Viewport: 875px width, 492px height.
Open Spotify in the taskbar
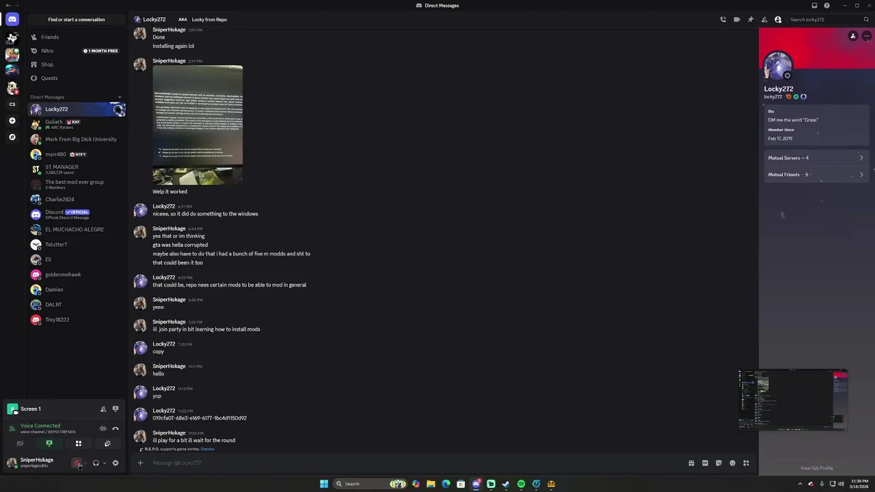(521, 484)
